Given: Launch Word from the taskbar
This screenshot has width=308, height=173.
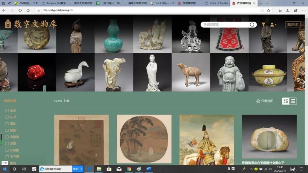Looking at the screenshot, I should (149, 169).
